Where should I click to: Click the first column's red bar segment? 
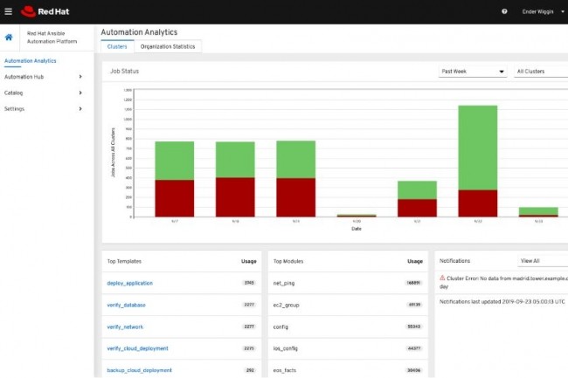tap(175, 198)
